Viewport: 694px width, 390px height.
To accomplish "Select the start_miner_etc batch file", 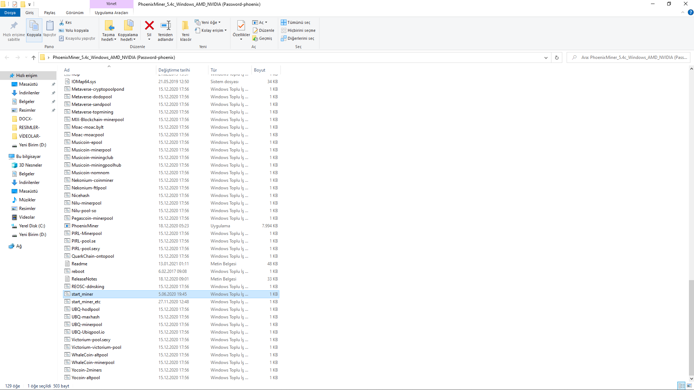I will pyautogui.click(x=171, y=302).
